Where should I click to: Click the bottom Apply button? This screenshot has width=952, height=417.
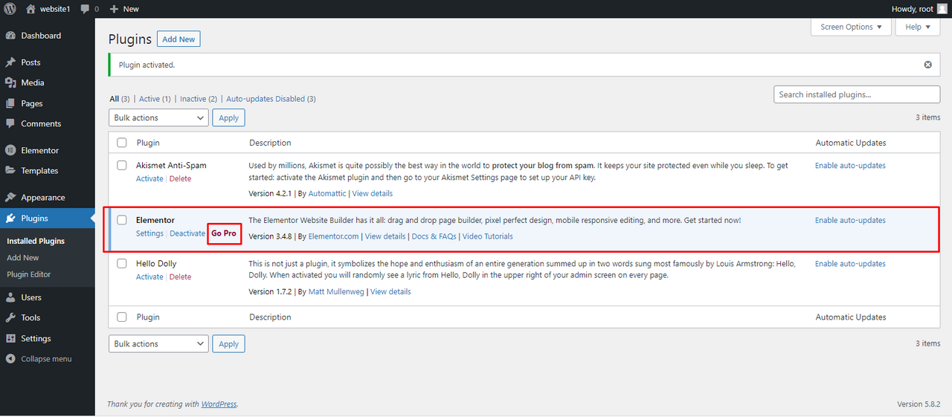pyautogui.click(x=228, y=343)
